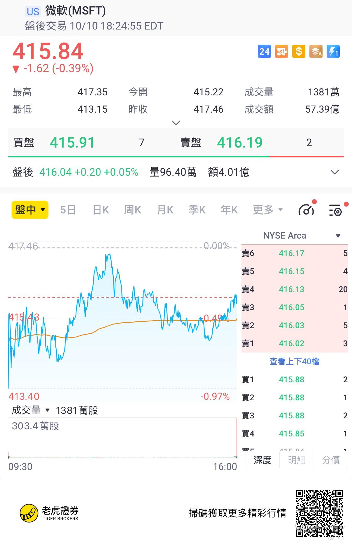Expand the quote details chevron below 昨收

(176, 123)
